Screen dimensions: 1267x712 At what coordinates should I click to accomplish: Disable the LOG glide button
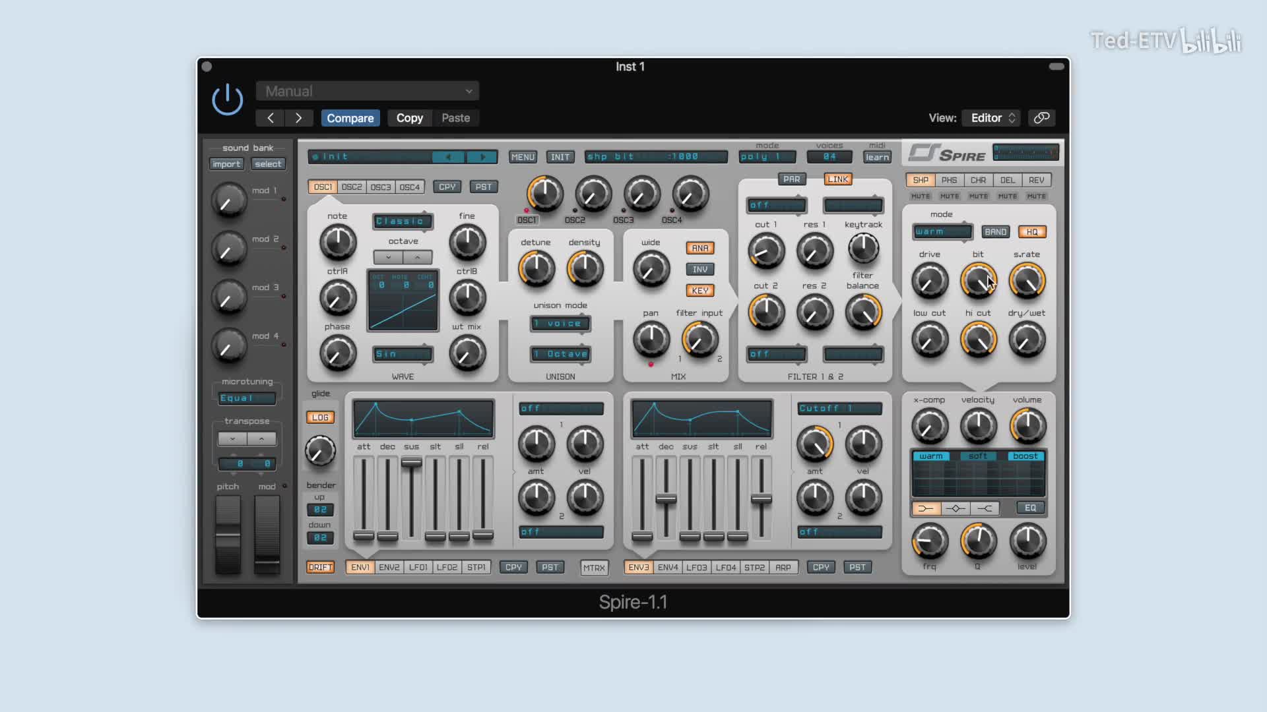coord(320,417)
